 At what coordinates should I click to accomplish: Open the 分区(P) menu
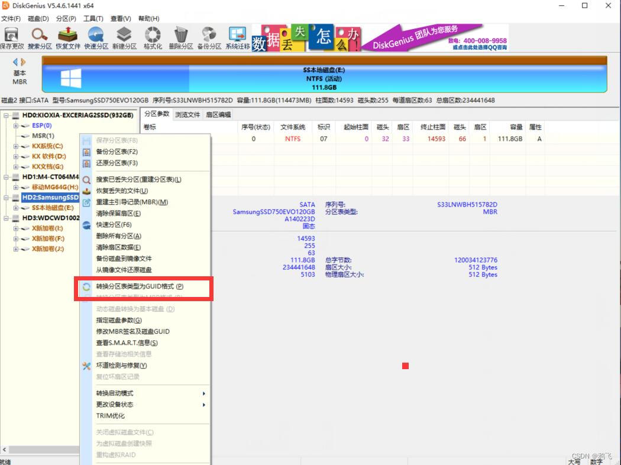pyautogui.click(x=66, y=18)
